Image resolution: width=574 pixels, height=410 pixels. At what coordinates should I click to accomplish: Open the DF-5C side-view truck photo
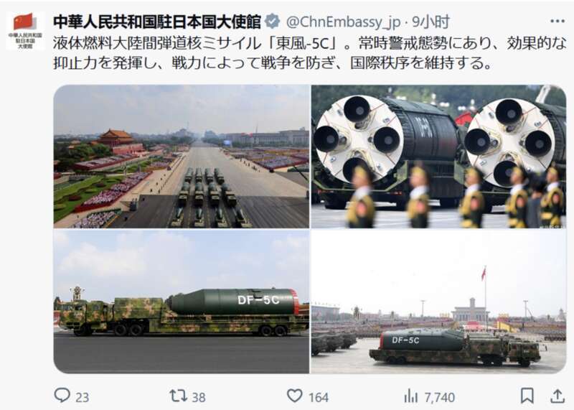(x=182, y=302)
